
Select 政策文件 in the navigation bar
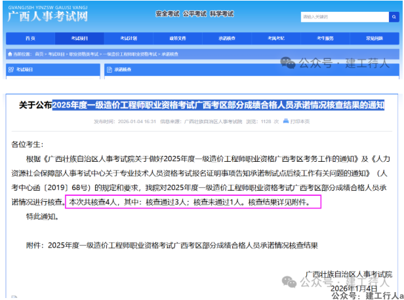[x=178, y=39]
